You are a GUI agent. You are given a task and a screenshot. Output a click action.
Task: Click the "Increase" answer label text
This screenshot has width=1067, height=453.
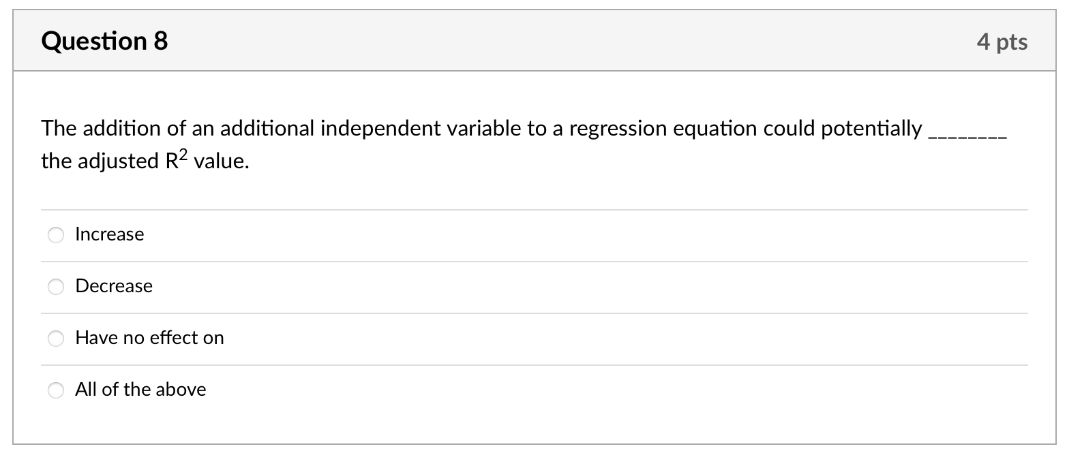(x=109, y=234)
